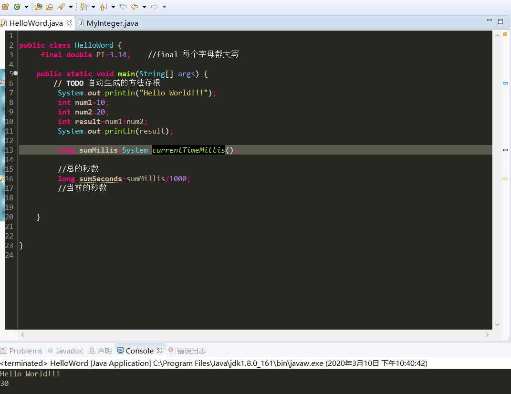Click println(result) on line 11
This screenshot has height=394, width=511.
pos(137,131)
